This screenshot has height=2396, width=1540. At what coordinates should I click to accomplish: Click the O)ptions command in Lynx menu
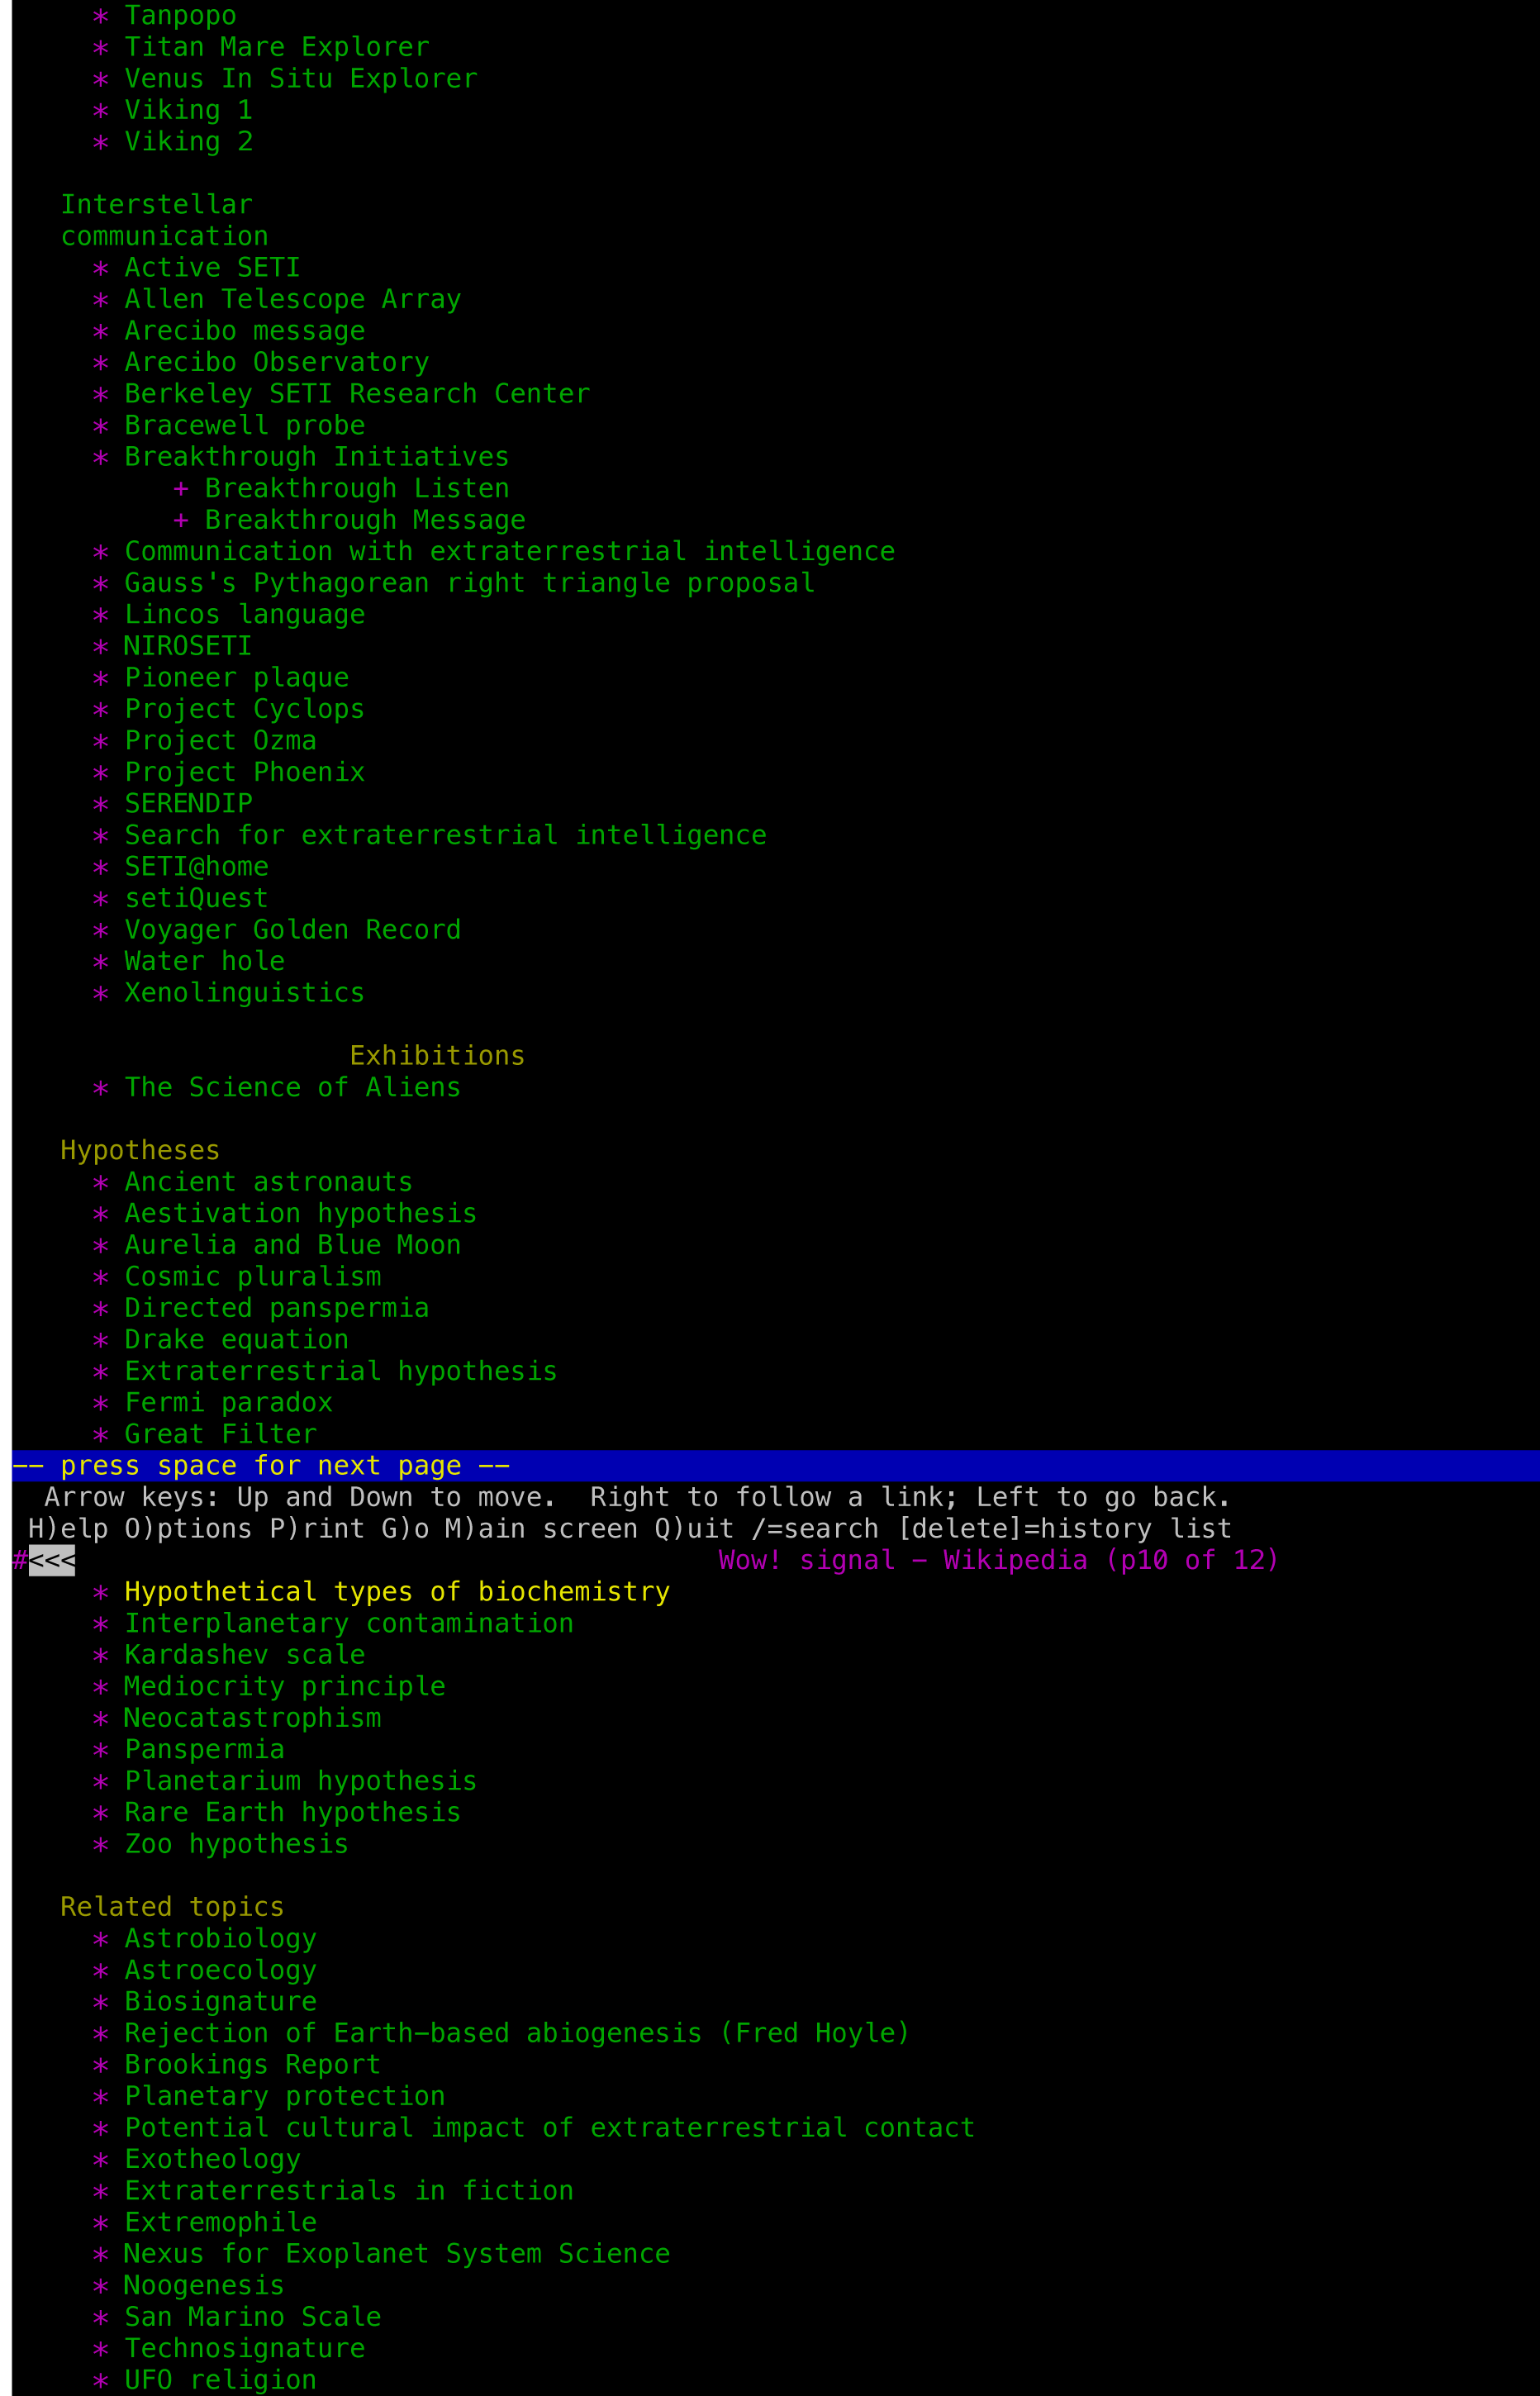click(x=188, y=1528)
